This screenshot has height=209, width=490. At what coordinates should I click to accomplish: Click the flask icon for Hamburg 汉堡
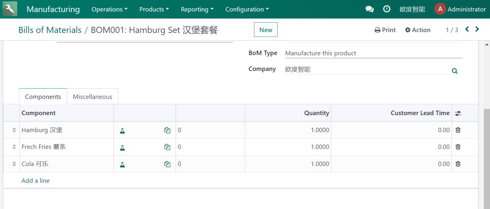(x=122, y=131)
